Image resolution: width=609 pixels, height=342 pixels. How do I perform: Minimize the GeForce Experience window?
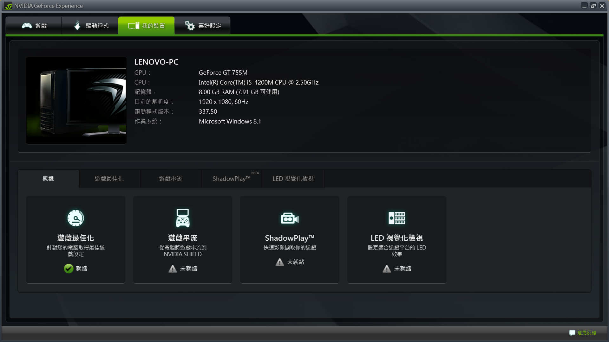(584, 6)
